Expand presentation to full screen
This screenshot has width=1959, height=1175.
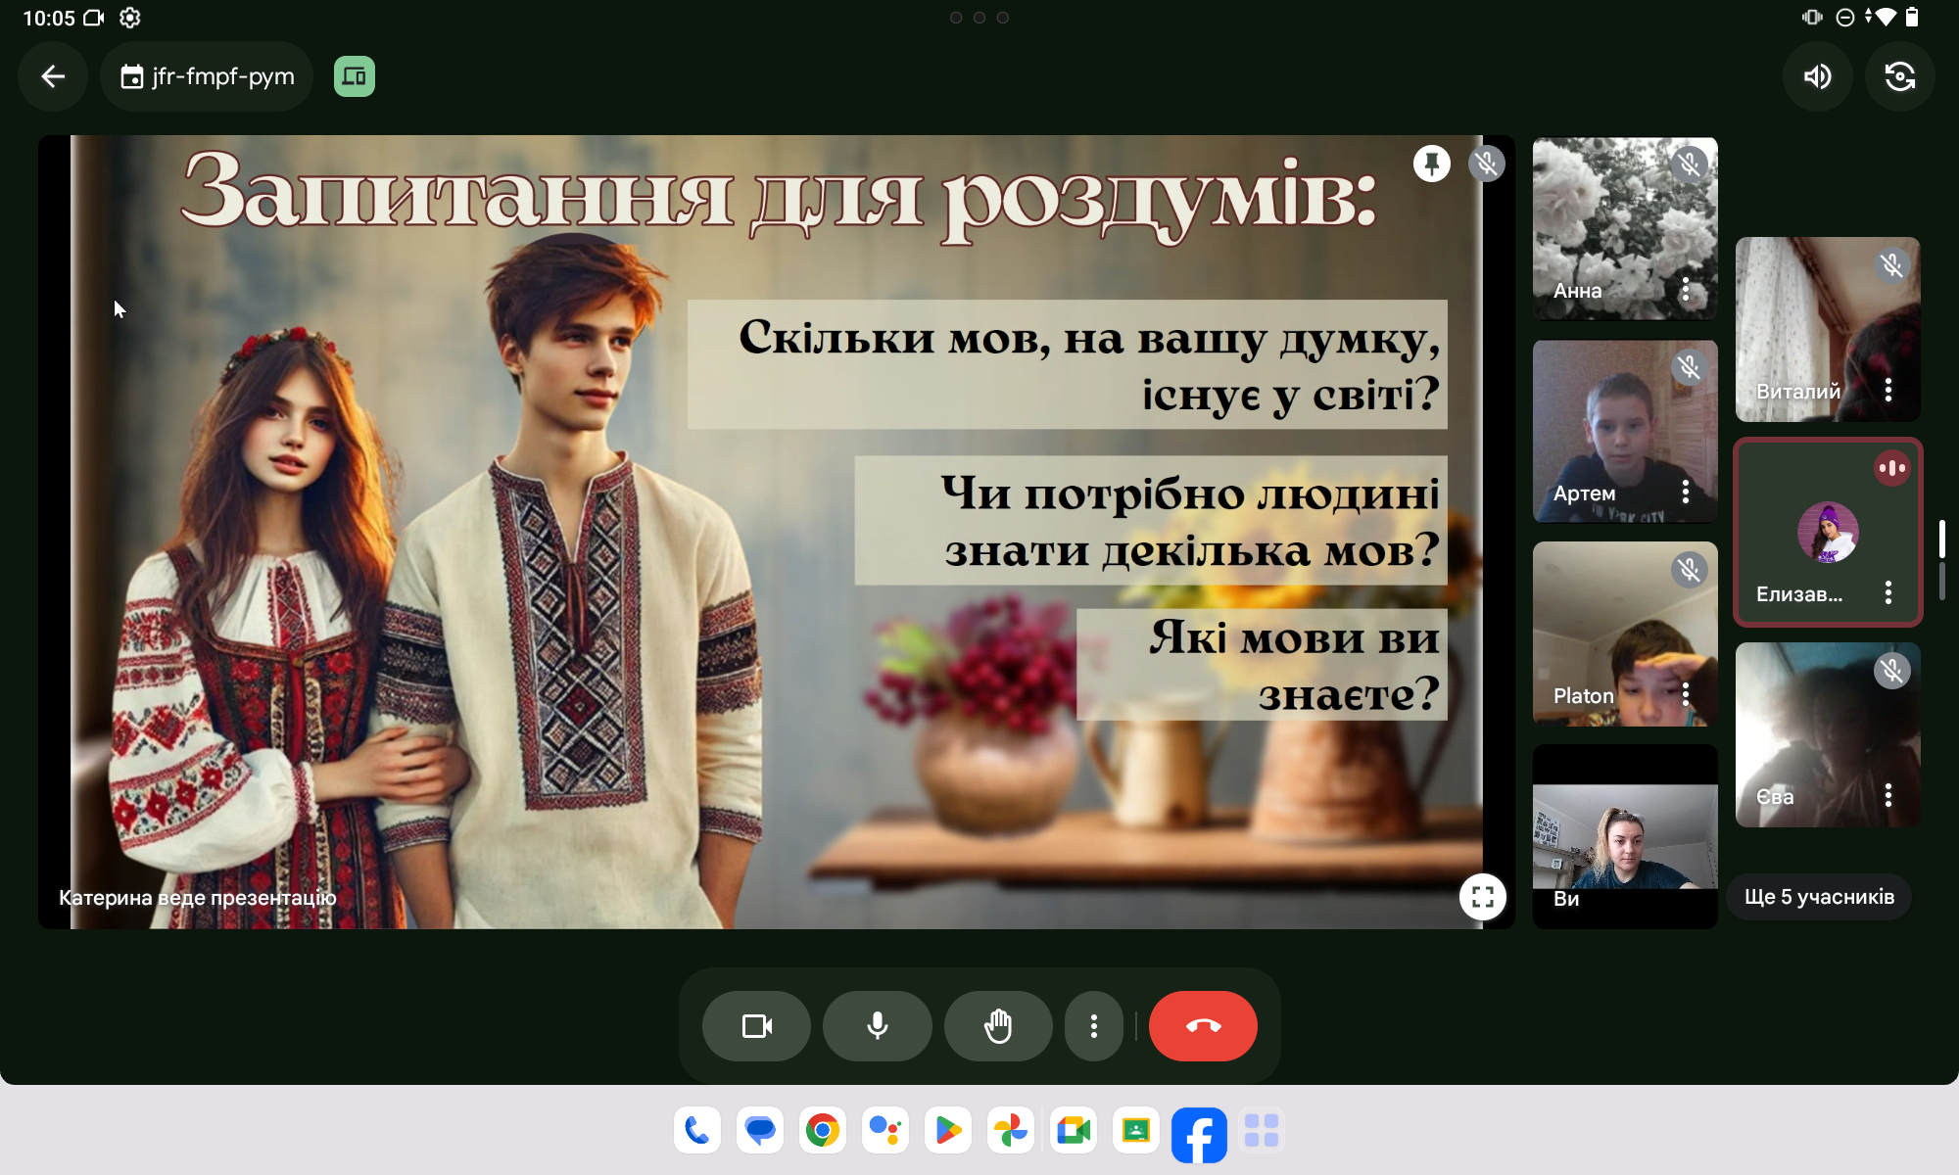(x=1482, y=896)
